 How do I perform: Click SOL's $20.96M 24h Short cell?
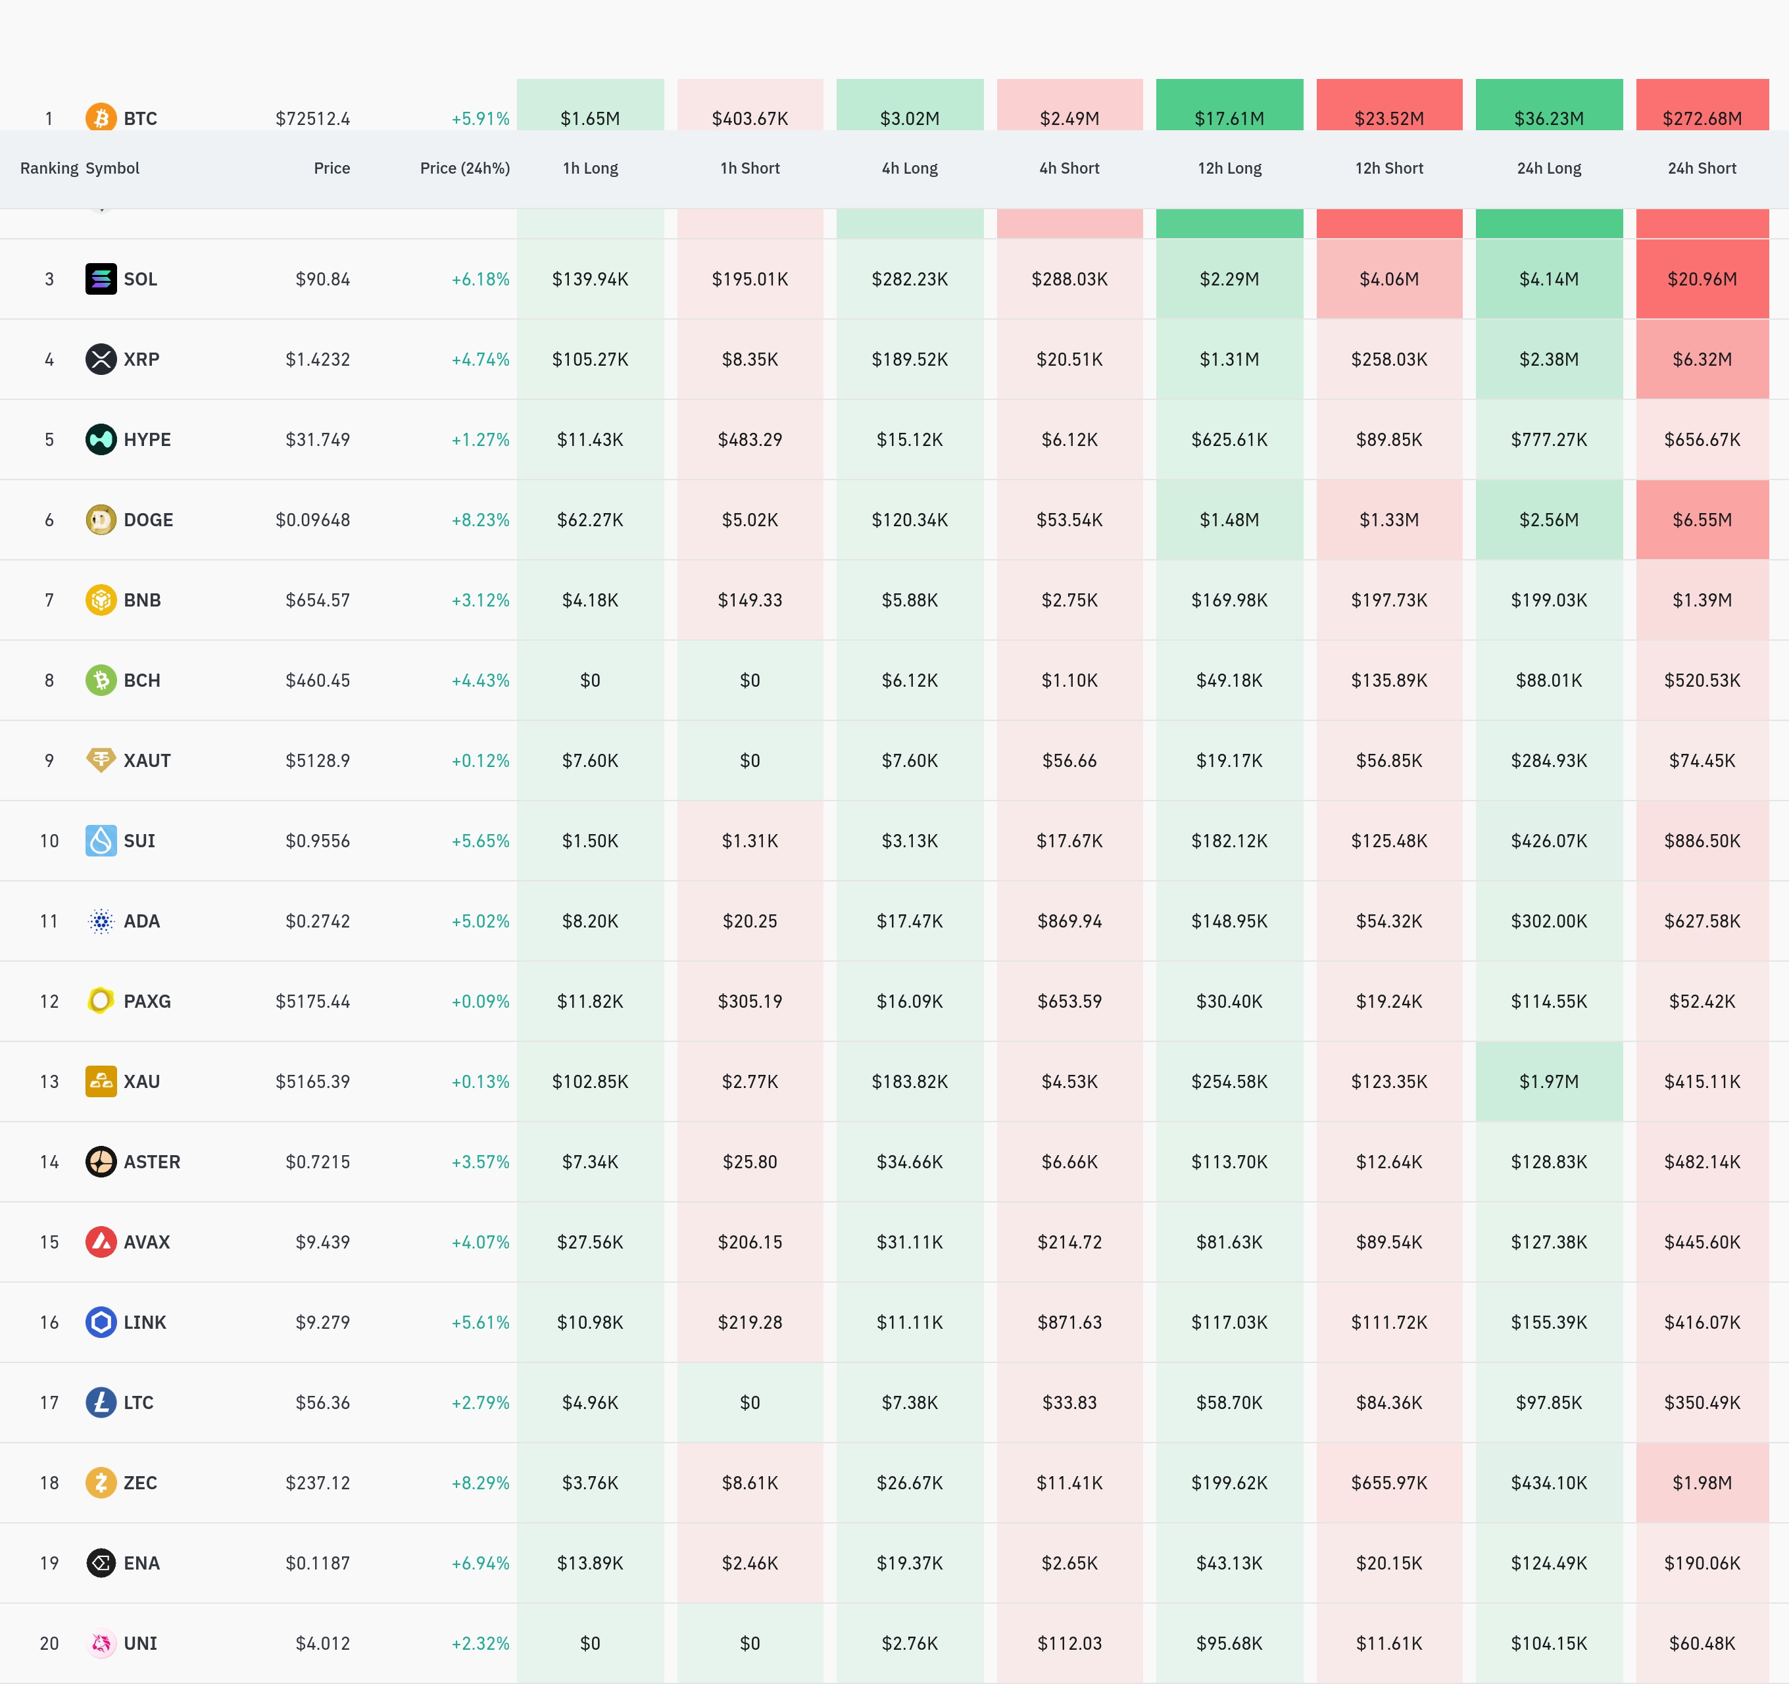(x=1701, y=279)
